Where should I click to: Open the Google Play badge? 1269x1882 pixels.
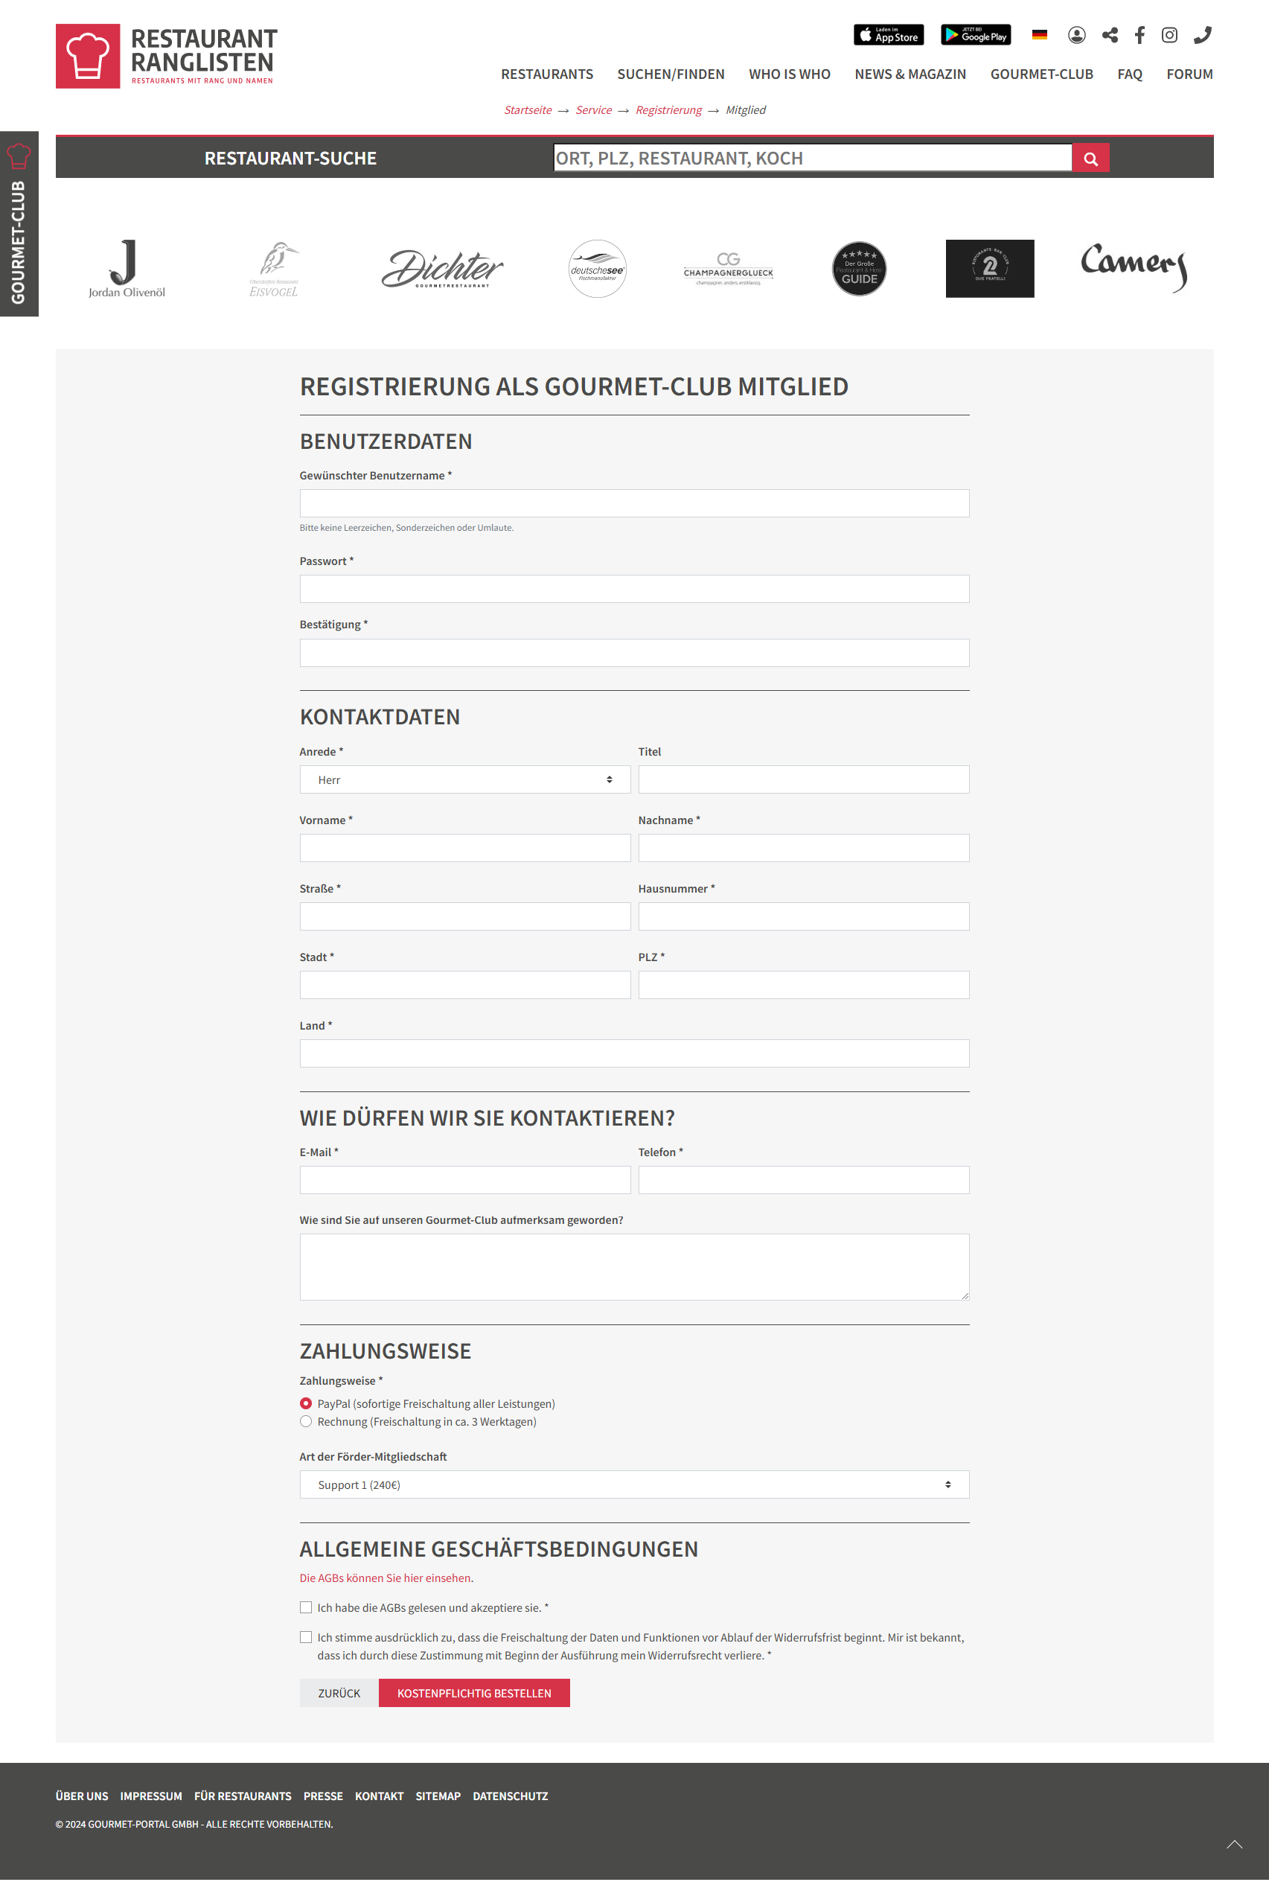[x=975, y=35]
